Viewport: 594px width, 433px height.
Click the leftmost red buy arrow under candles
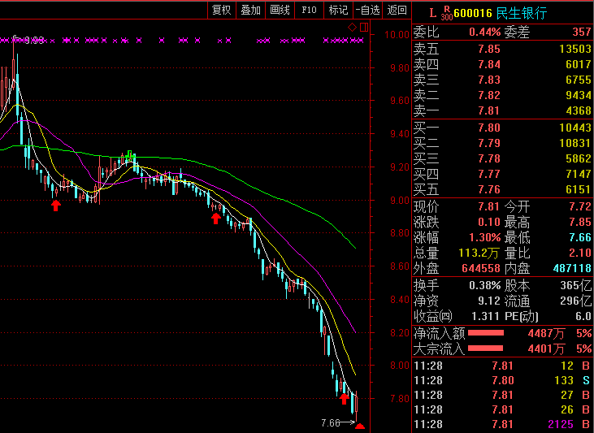click(56, 205)
